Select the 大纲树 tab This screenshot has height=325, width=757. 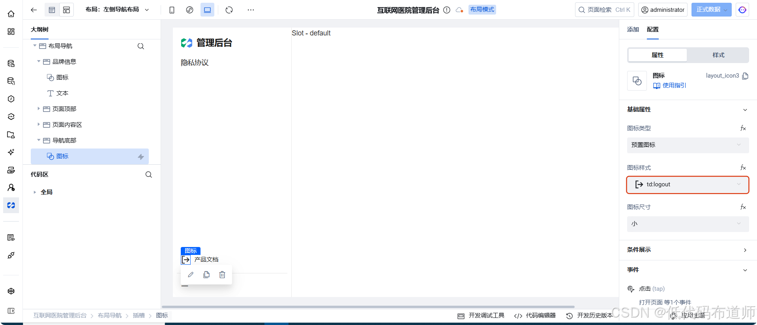(39, 30)
